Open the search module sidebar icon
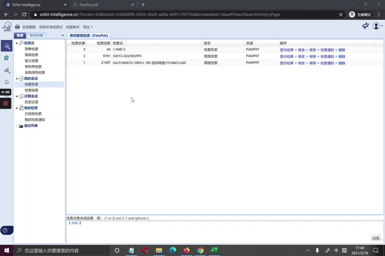The image size is (385, 256). [x=7, y=46]
